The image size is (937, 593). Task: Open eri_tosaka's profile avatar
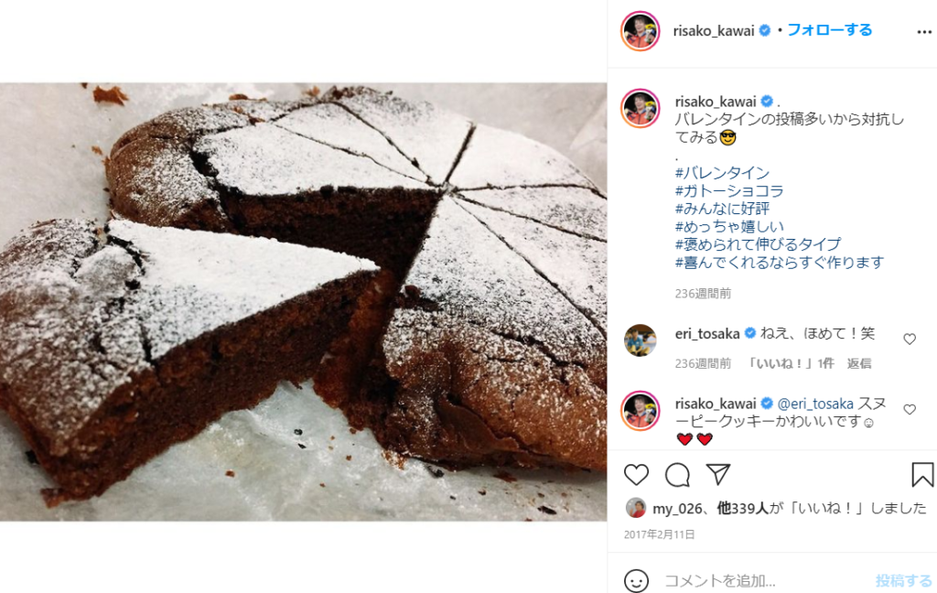[640, 340]
